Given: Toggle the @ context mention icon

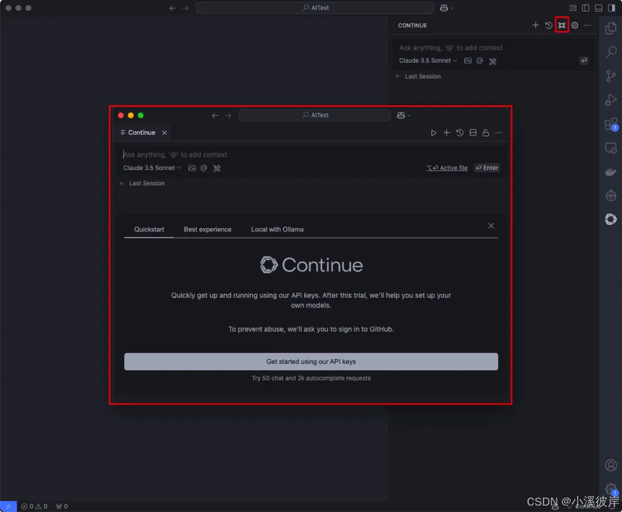Looking at the screenshot, I should [x=204, y=168].
